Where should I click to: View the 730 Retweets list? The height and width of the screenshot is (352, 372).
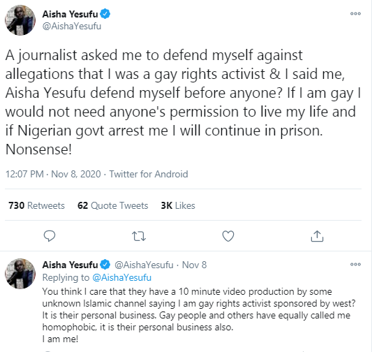pos(36,205)
